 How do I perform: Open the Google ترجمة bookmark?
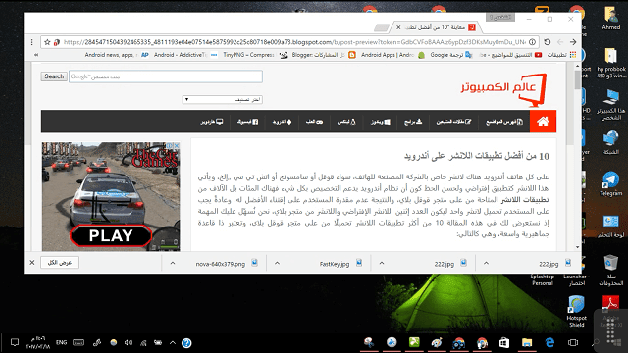pos(451,55)
